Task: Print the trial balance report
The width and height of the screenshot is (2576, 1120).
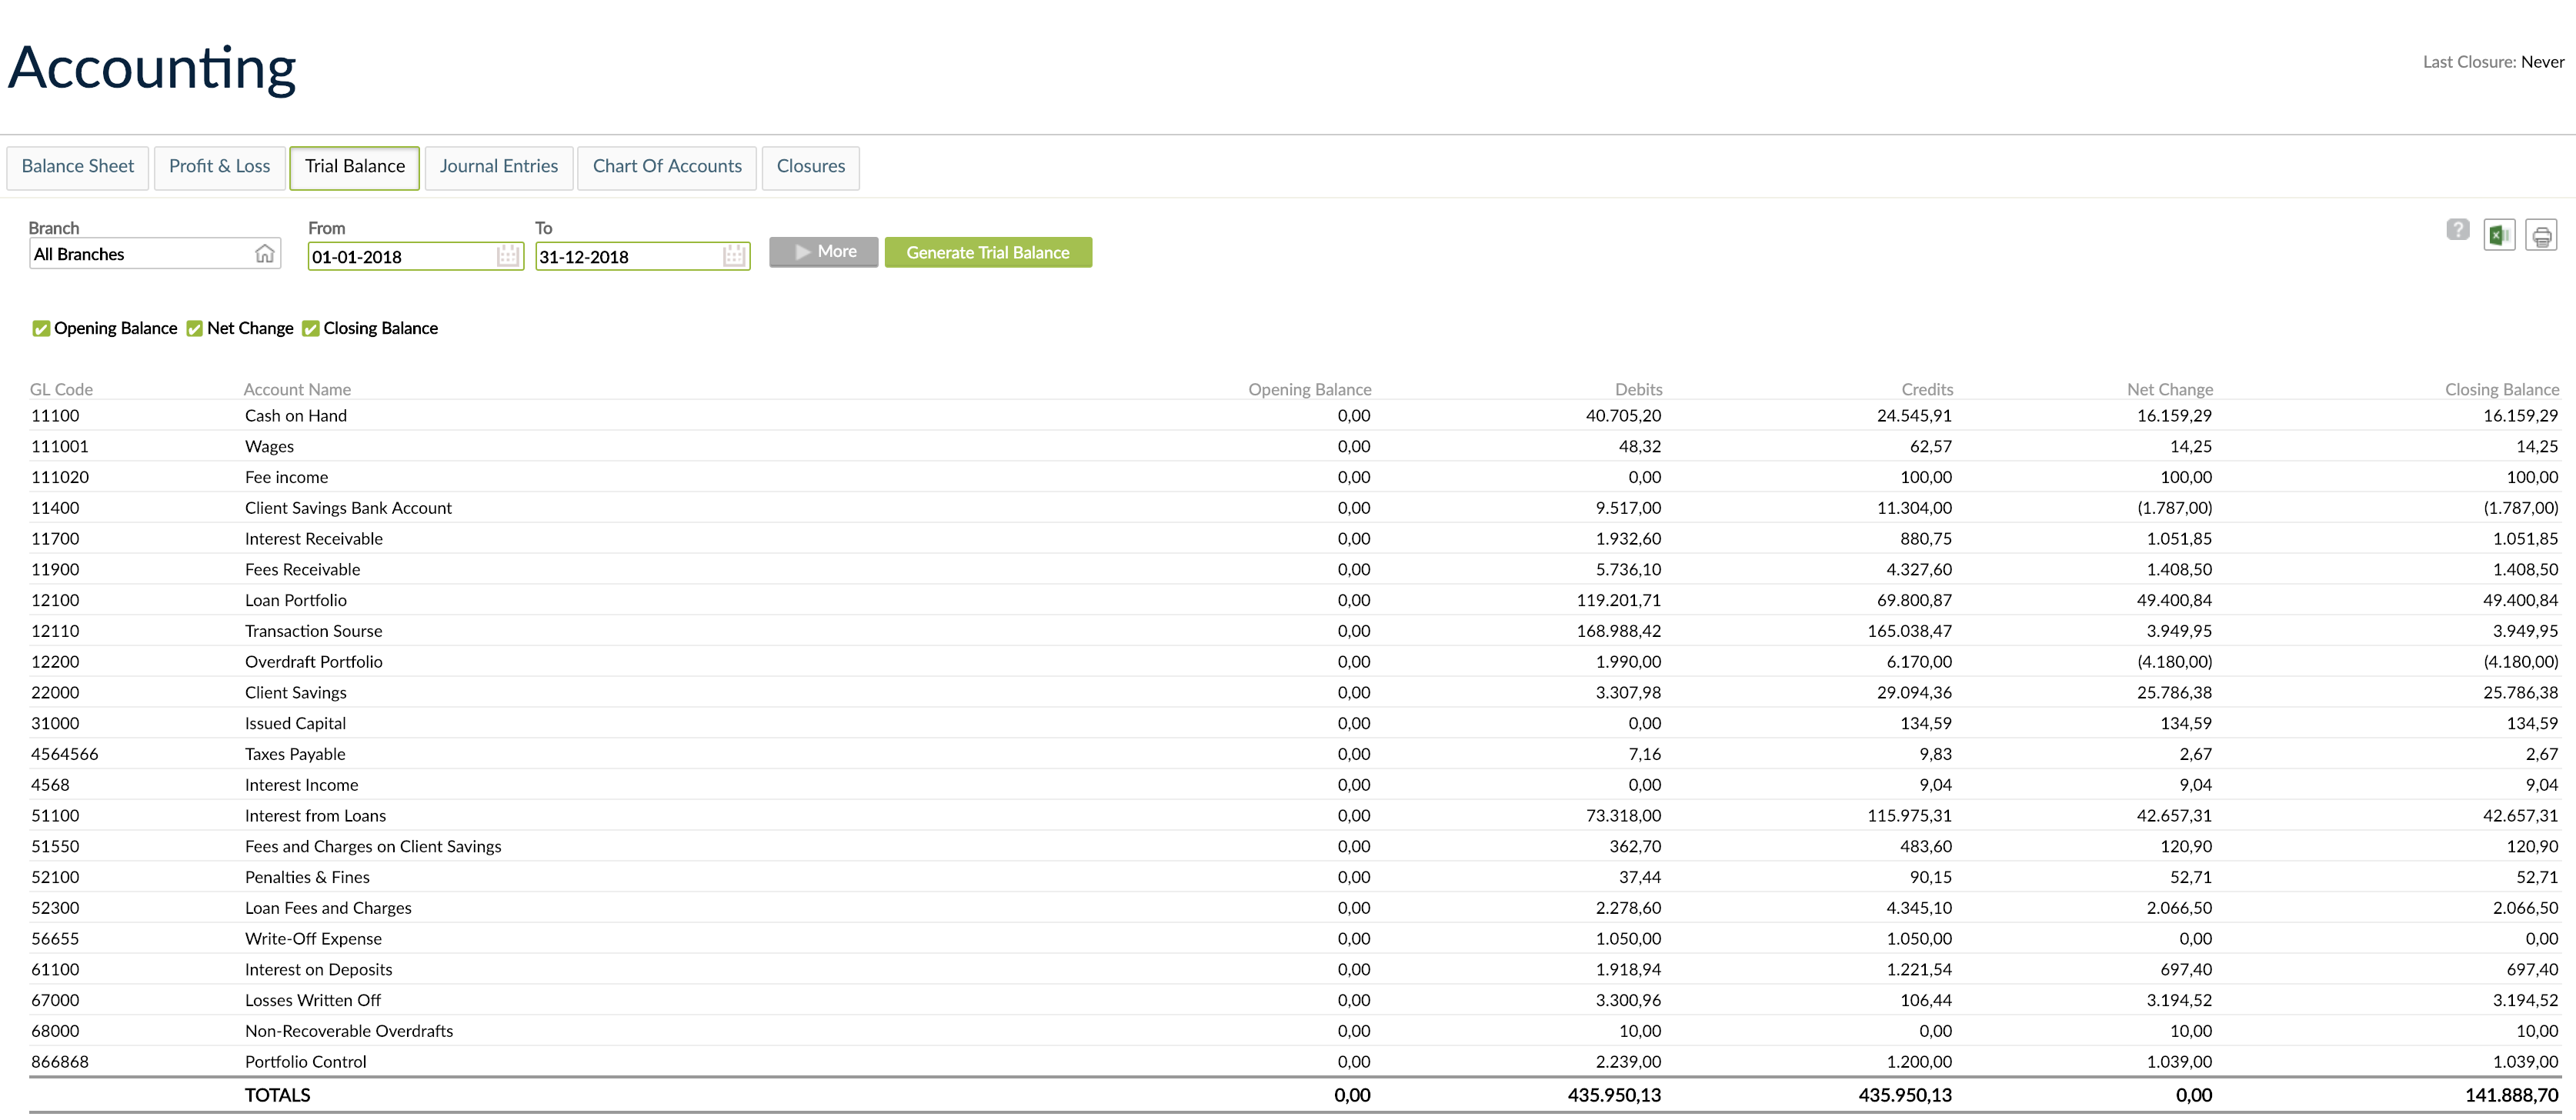Action: click(x=2541, y=233)
